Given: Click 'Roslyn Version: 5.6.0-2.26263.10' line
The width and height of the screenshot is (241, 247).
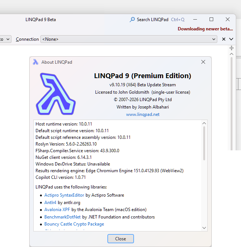Looking at the screenshot, I should point(66,144).
